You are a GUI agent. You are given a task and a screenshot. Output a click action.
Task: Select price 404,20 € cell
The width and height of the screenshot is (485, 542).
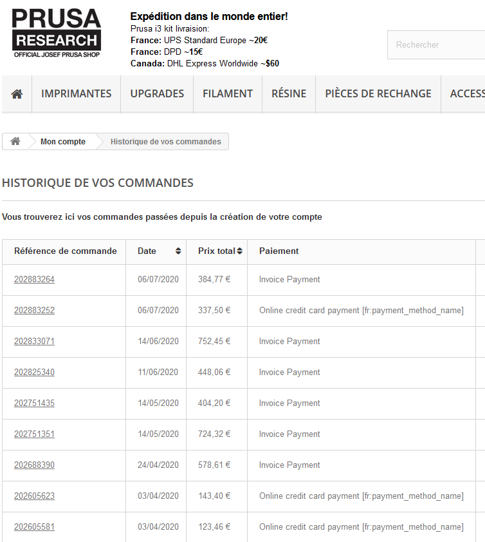click(217, 403)
